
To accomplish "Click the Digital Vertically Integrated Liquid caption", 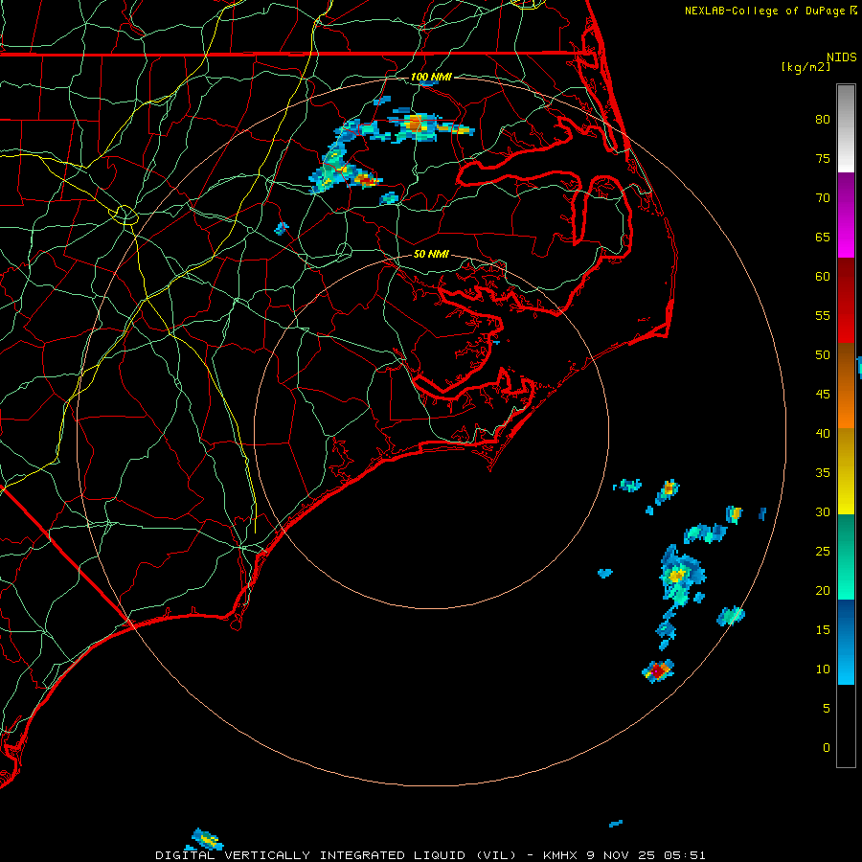I will pos(430,855).
